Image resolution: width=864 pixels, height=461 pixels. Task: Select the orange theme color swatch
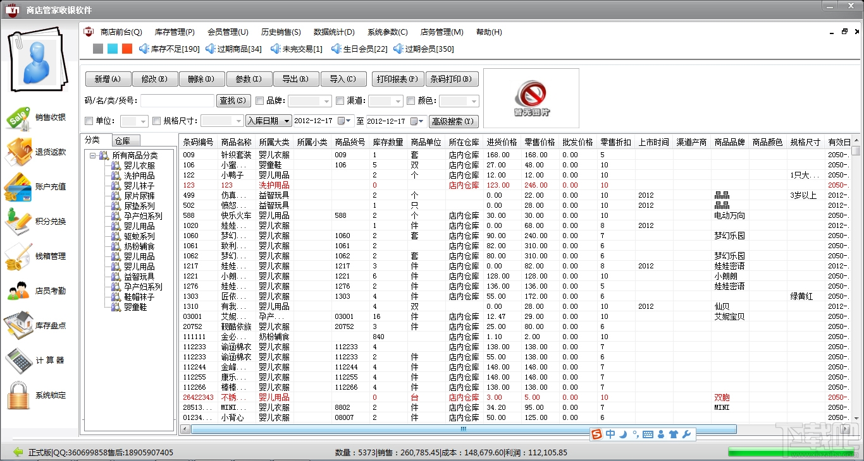coord(127,49)
